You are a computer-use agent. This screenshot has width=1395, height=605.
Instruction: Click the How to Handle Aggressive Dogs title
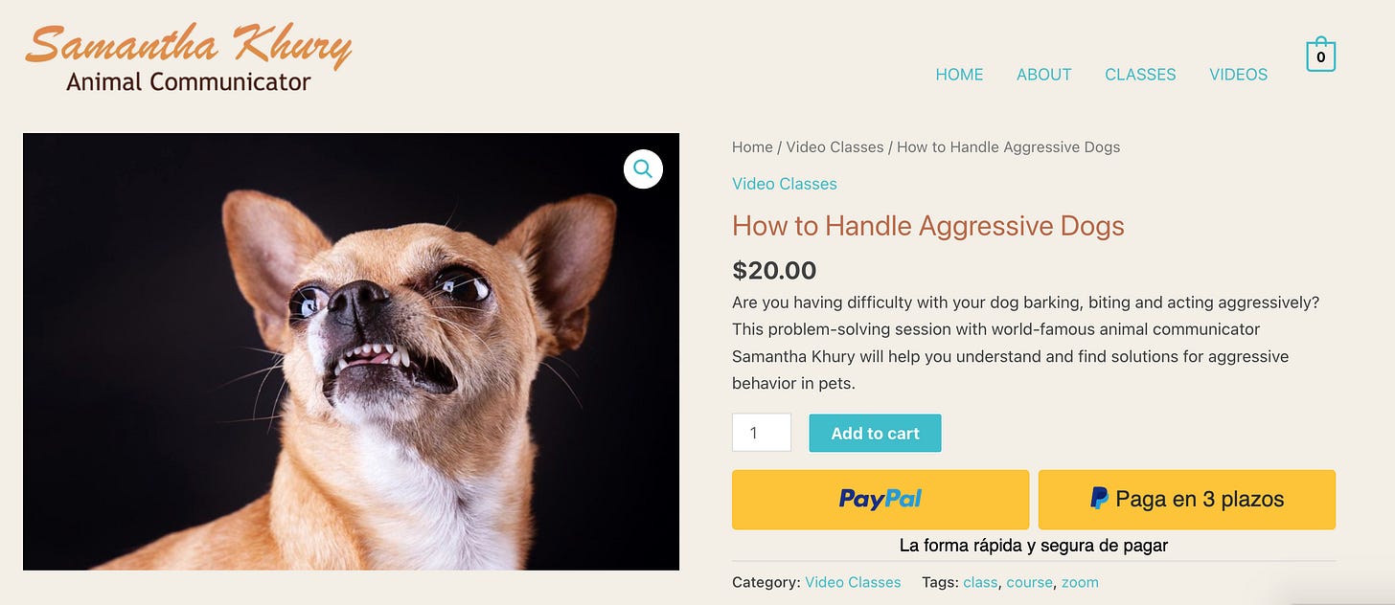coord(927,226)
